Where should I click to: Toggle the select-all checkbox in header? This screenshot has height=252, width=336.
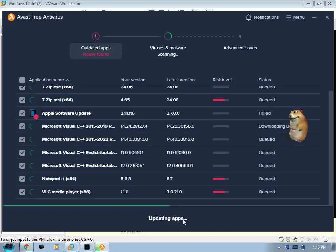point(22,80)
